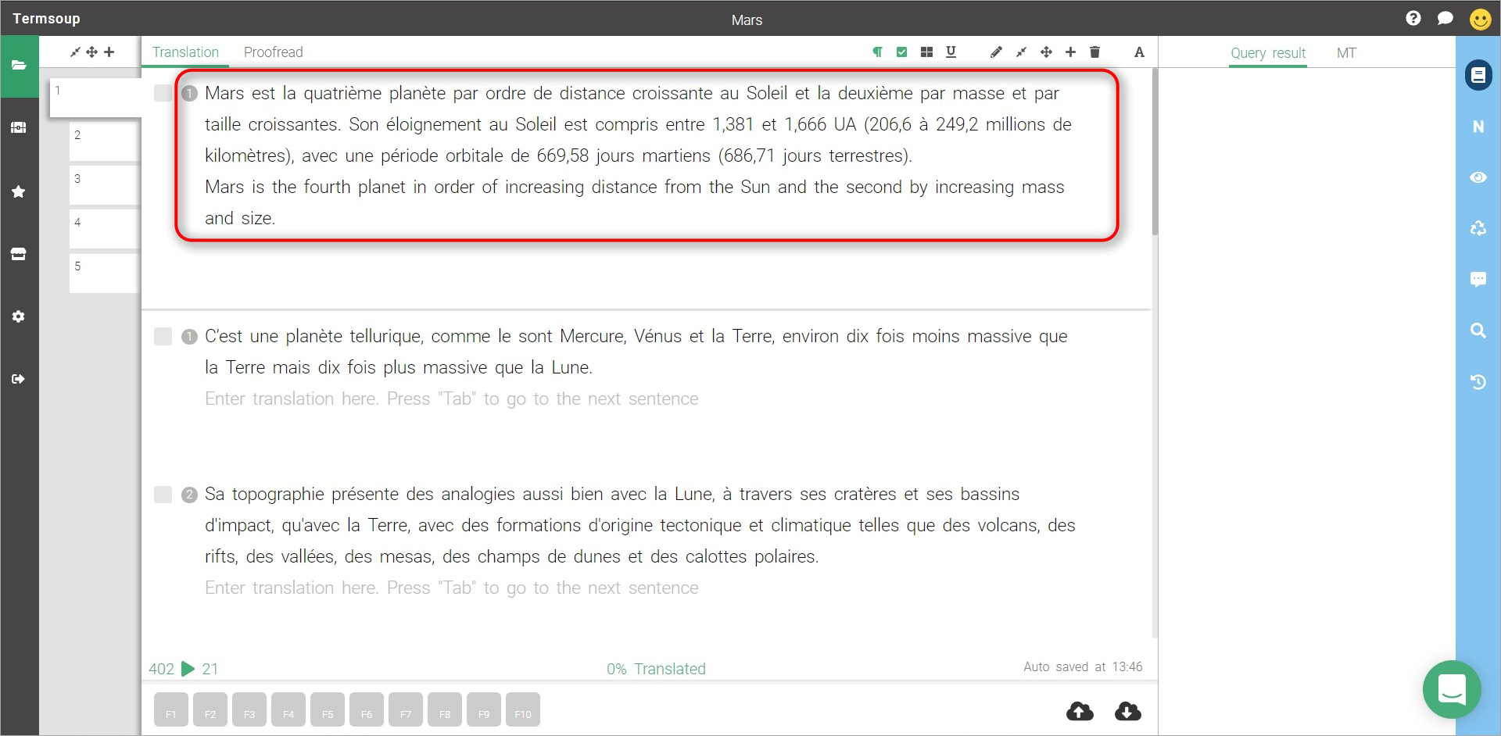Open the archive drawer icon in sidebar
Image resolution: width=1501 pixels, height=736 pixels.
[x=19, y=254]
